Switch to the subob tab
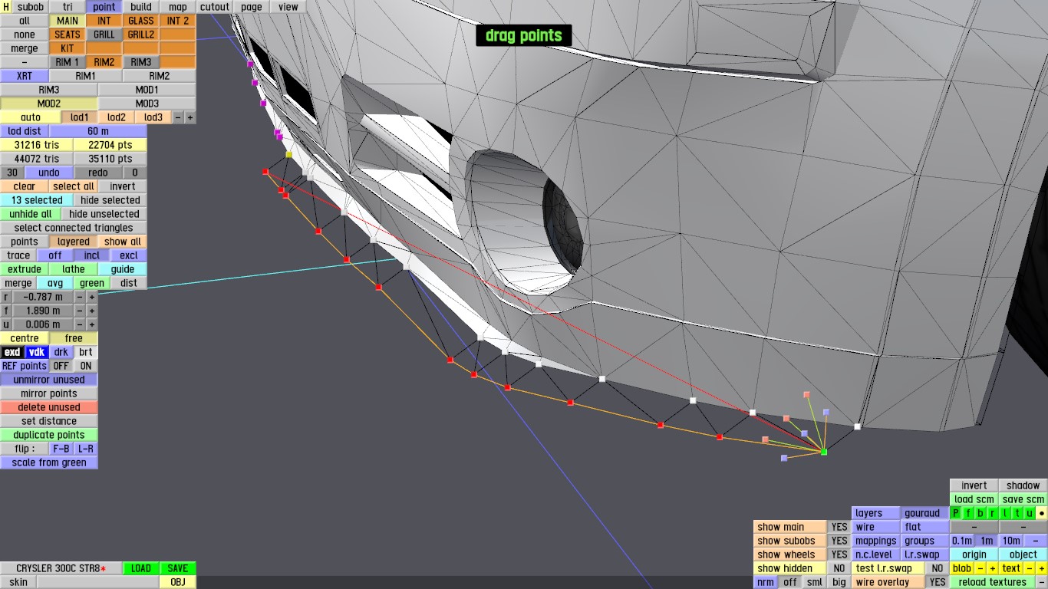The height and width of the screenshot is (589, 1048). (x=31, y=7)
